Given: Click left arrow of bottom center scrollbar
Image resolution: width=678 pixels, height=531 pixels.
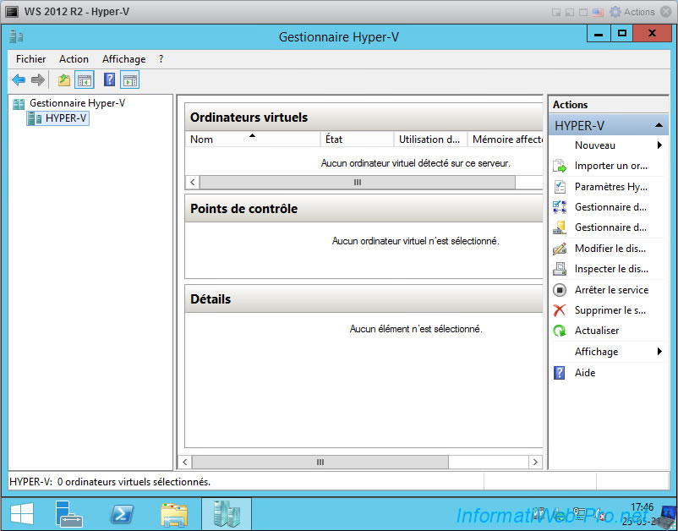Looking at the screenshot, I should (x=184, y=462).
